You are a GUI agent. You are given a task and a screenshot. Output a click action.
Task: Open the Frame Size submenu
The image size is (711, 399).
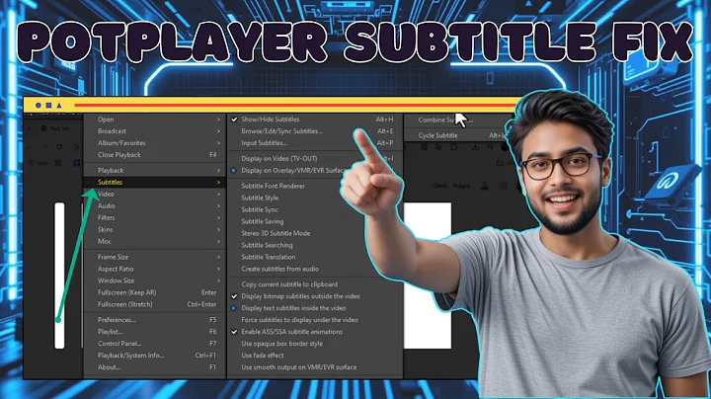tap(155, 257)
